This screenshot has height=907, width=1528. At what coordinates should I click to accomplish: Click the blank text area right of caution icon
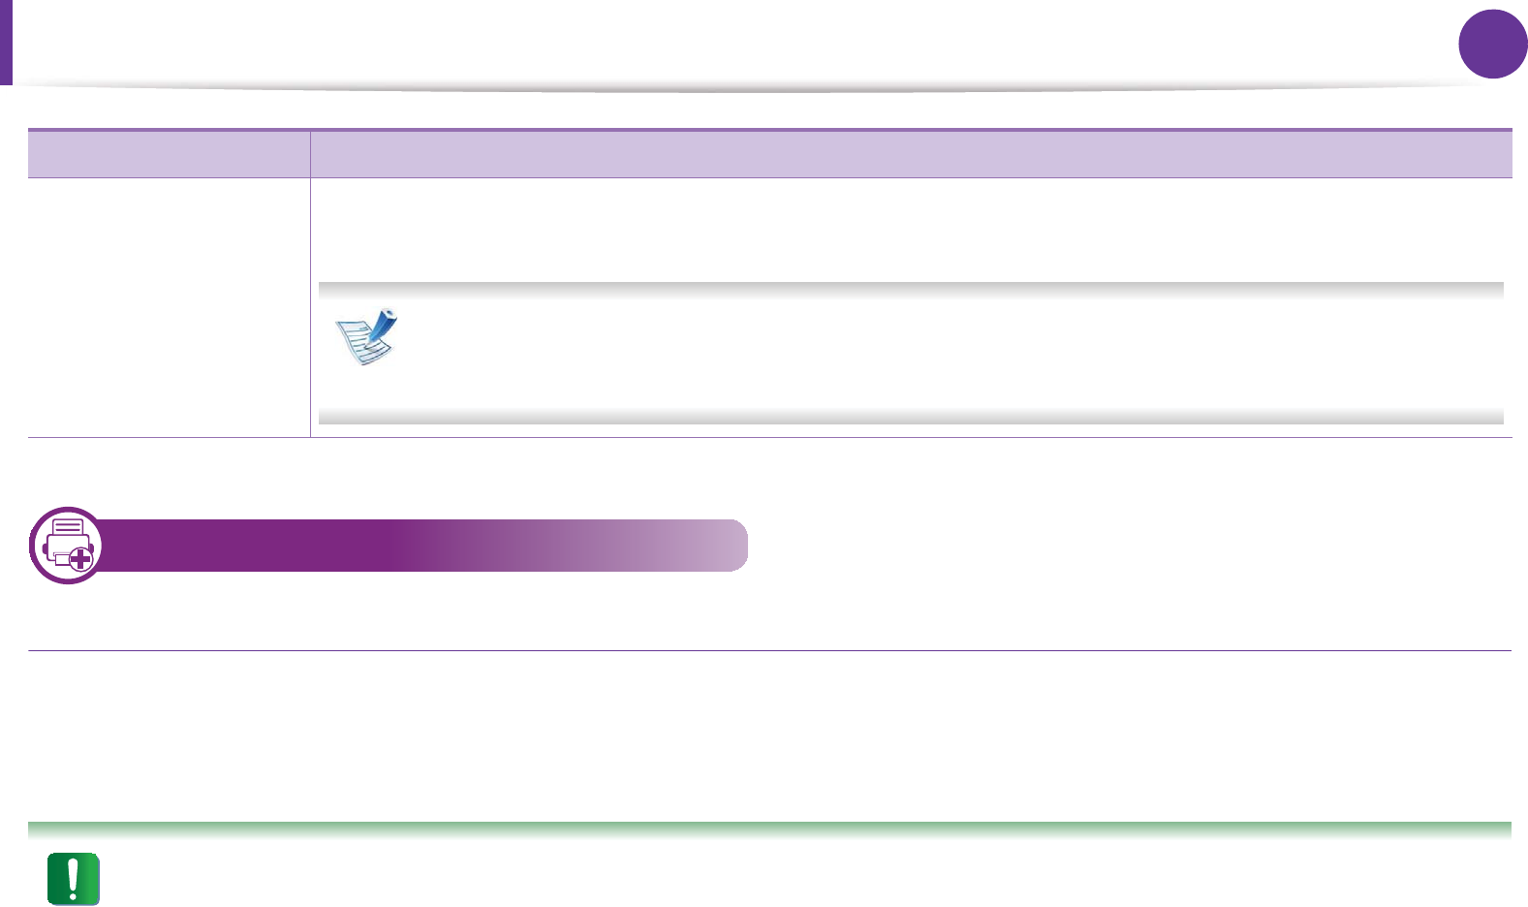(x=804, y=878)
